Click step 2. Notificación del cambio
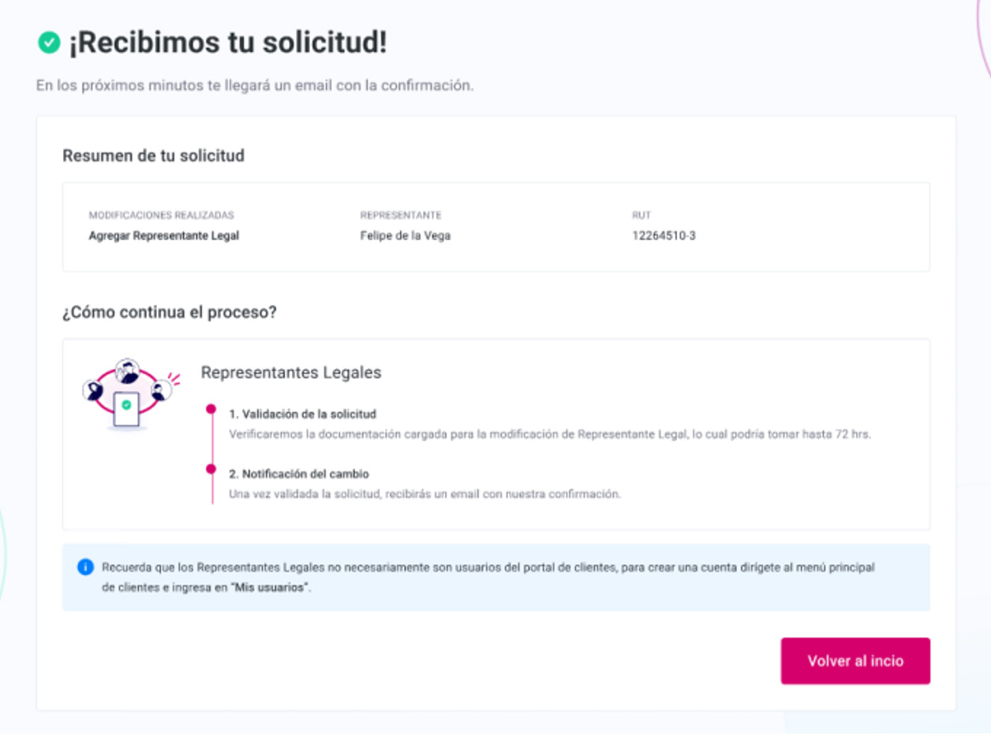The height and width of the screenshot is (737, 991). click(x=299, y=473)
